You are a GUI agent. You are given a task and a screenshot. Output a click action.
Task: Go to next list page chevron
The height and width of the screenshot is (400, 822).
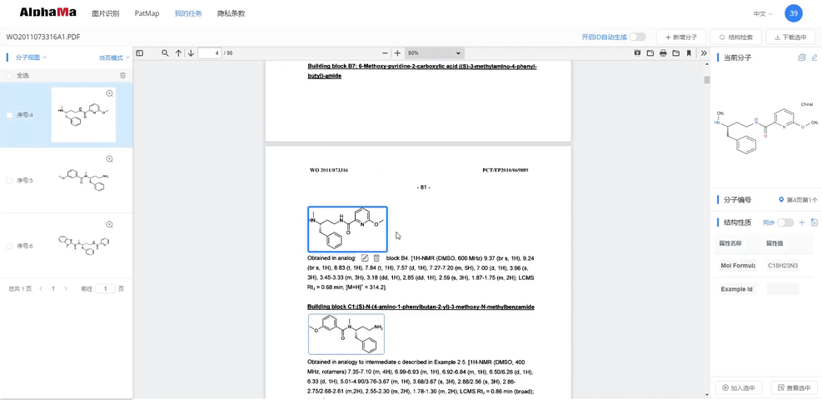click(x=66, y=289)
